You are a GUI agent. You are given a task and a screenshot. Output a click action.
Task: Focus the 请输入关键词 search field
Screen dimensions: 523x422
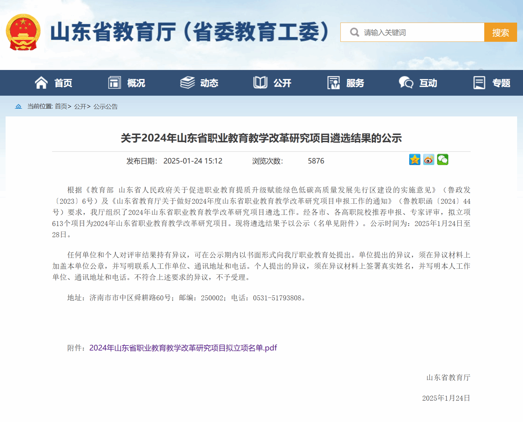412,32
